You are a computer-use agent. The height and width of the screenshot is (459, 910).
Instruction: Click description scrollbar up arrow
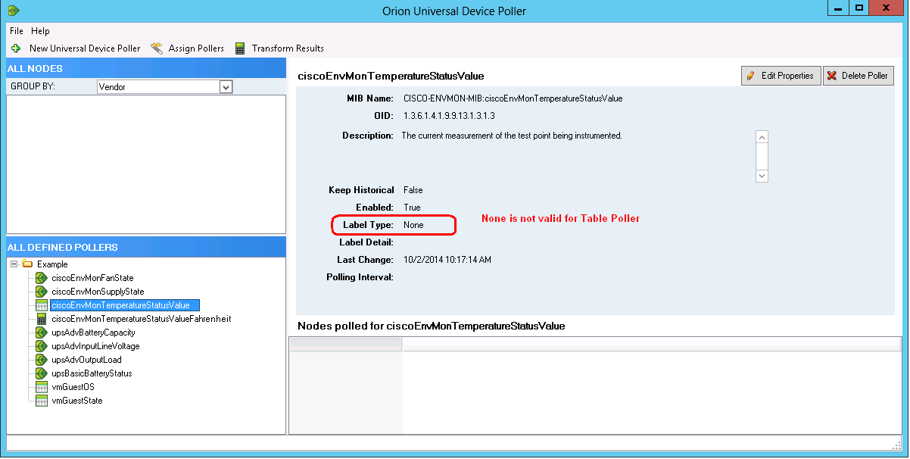click(762, 137)
